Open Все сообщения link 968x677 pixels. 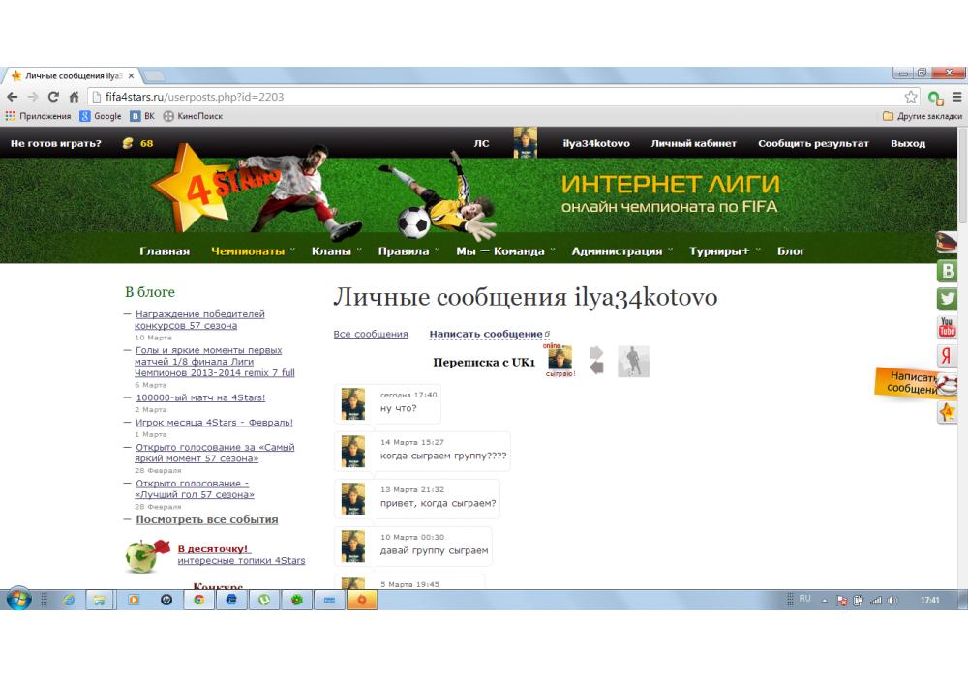click(371, 334)
